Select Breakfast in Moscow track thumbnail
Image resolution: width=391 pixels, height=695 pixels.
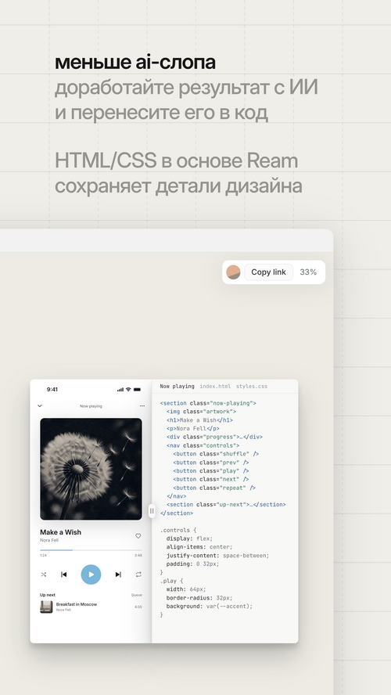point(46,607)
